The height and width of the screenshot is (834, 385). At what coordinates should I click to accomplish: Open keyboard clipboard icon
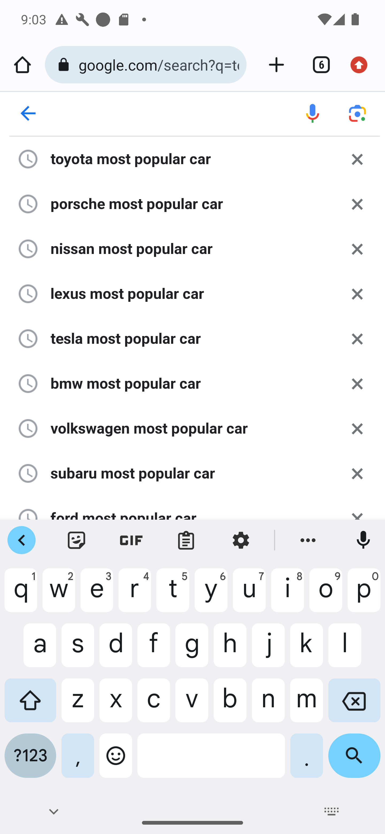click(186, 540)
